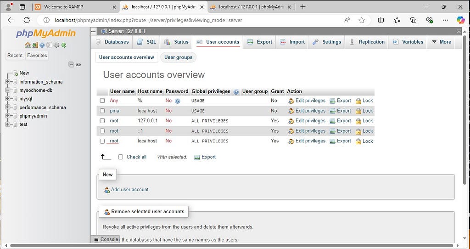
Task: Open Edge settings and more menu
Action: (x=445, y=20)
